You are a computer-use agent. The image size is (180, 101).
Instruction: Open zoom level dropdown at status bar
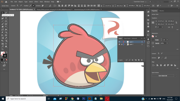(x=16, y=95)
